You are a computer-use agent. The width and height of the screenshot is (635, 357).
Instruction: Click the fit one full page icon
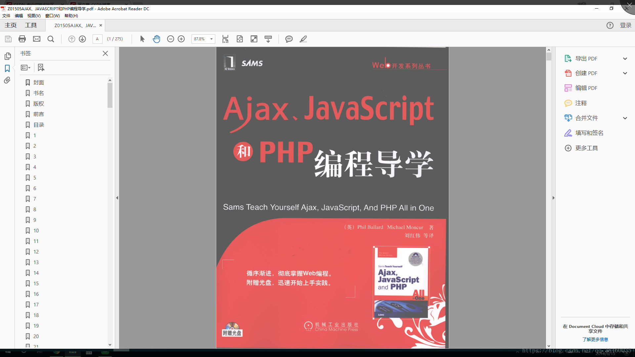240,39
